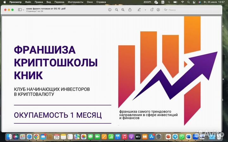Open the Окно menu
The image size is (228, 142).
click(x=90, y=2)
